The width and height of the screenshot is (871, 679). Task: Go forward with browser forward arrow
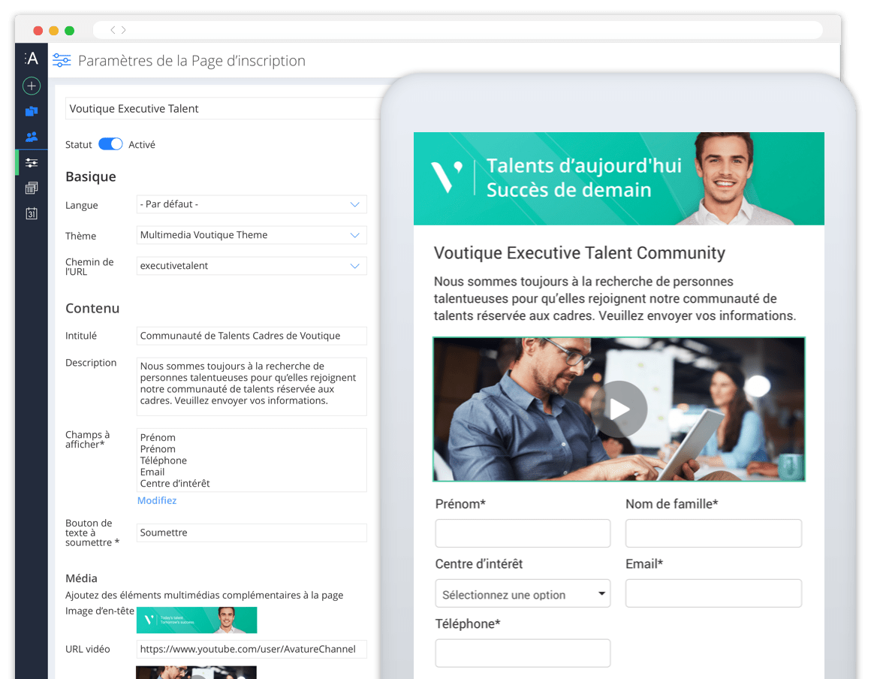tap(123, 30)
